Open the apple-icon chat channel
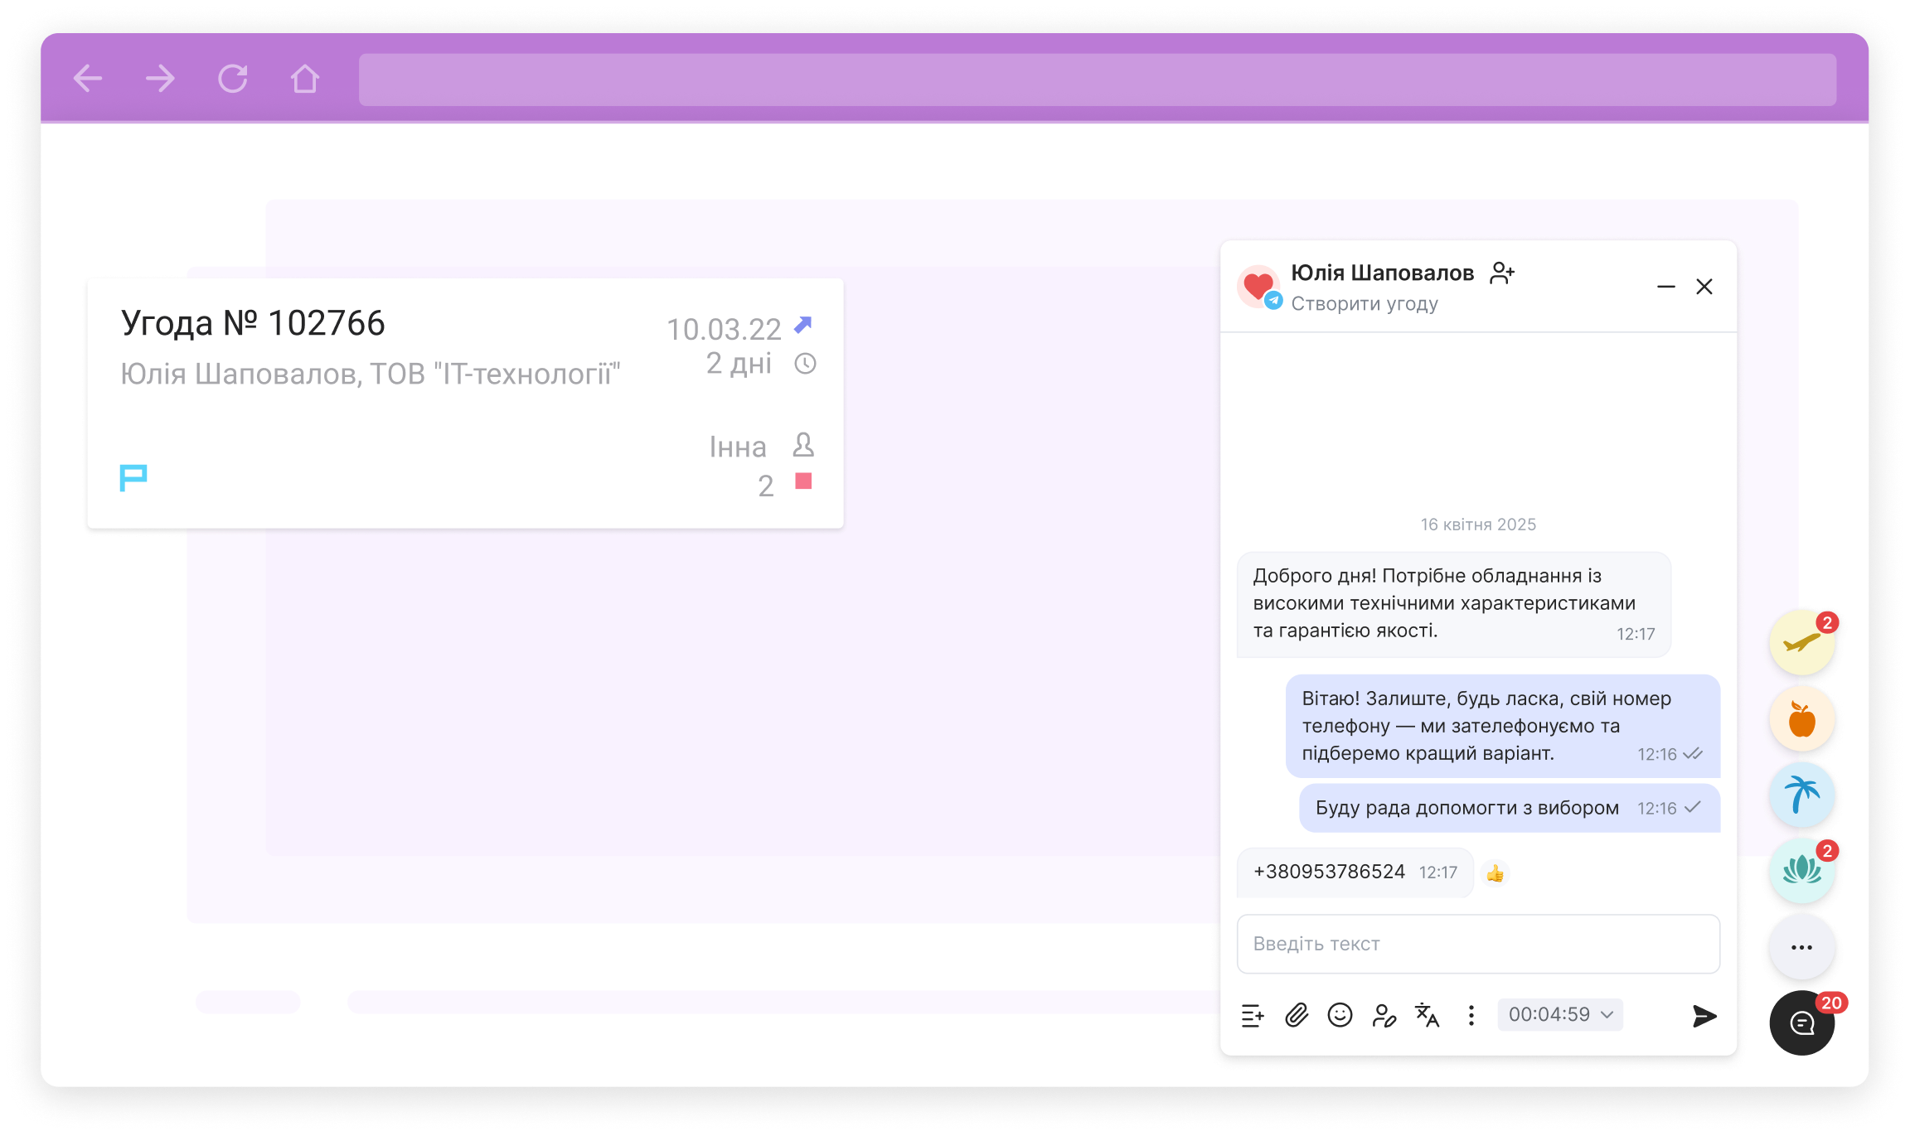Image resolution: width=1910 pixels, height=1136 pixels. pos(1801,719)
